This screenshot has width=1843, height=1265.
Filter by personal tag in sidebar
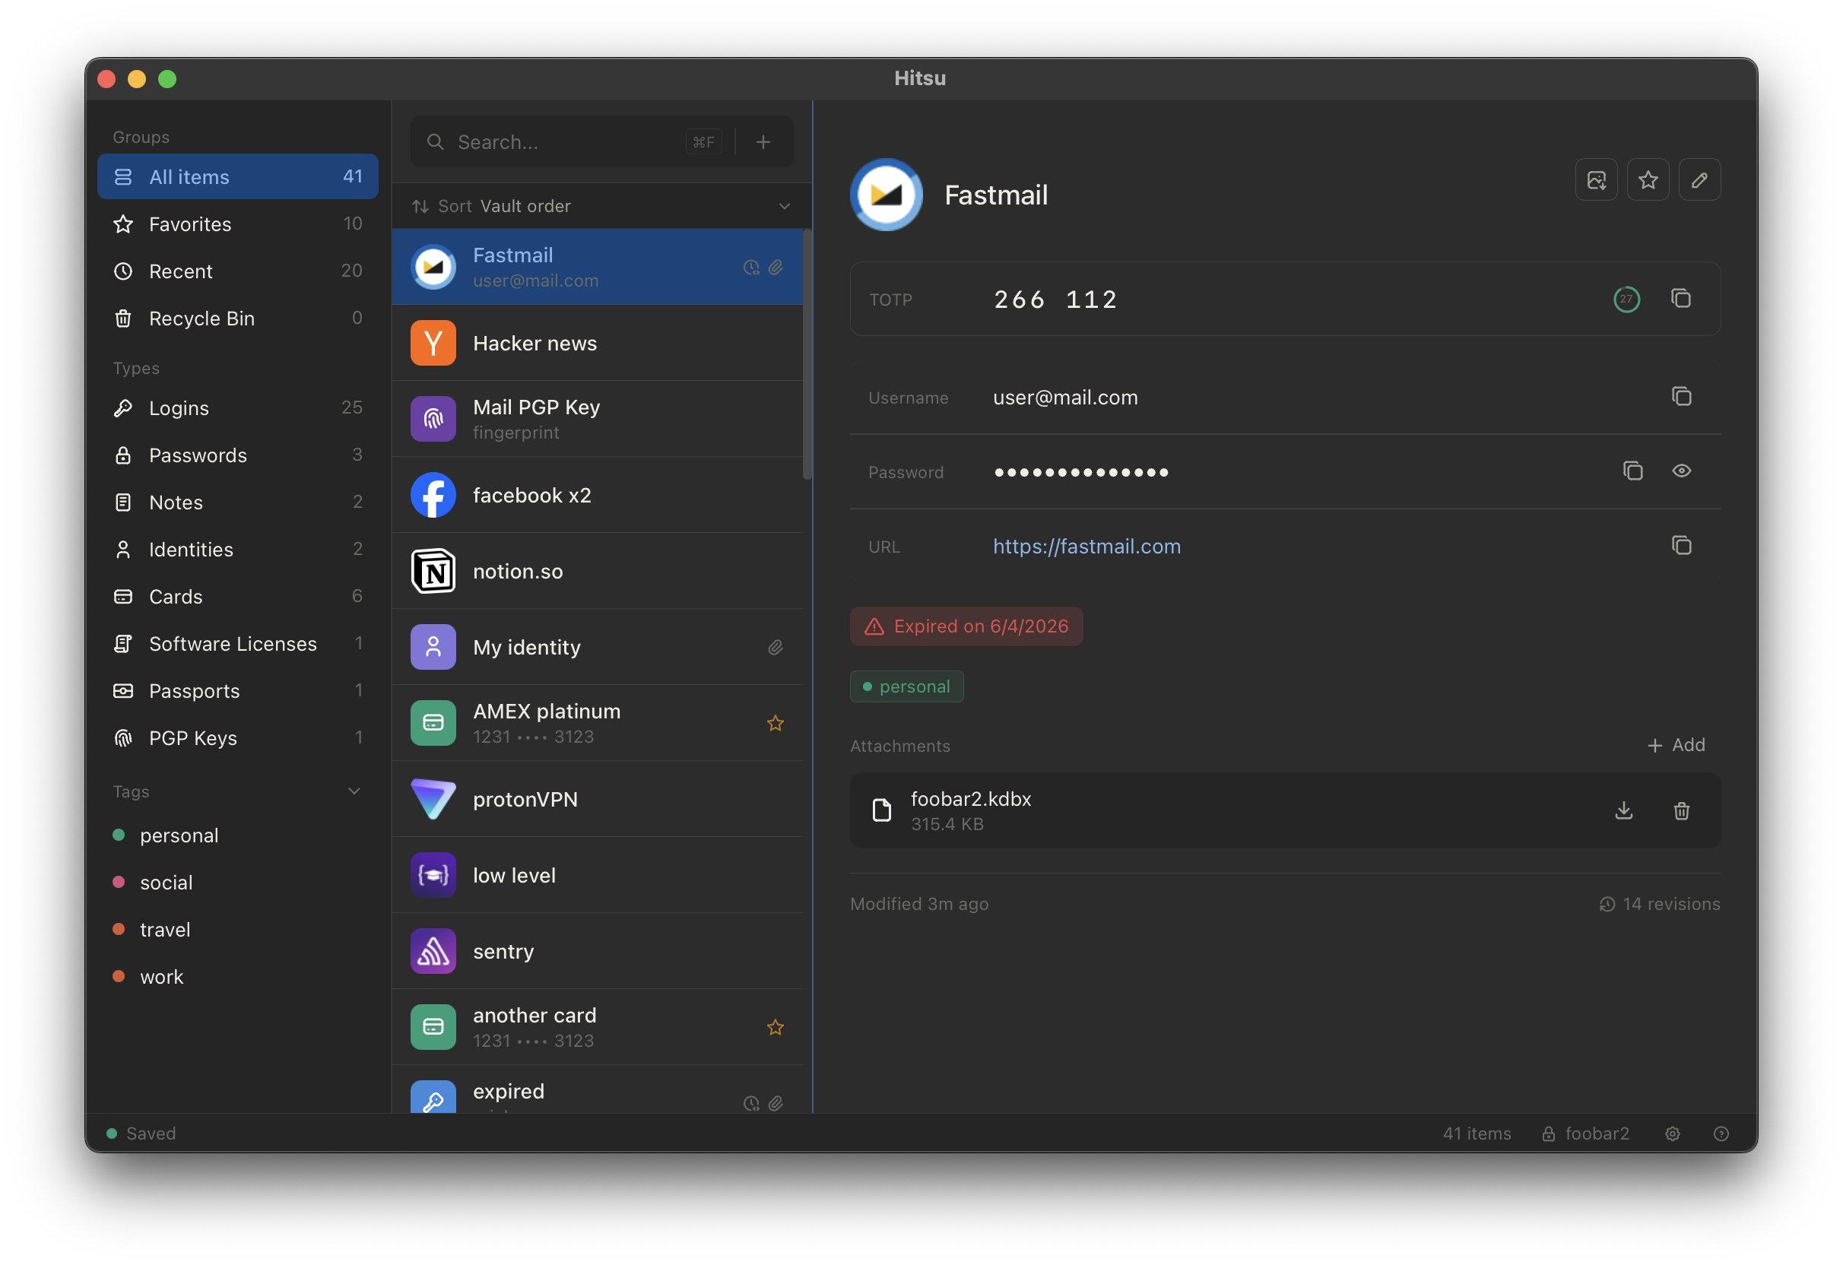[238, 835]
